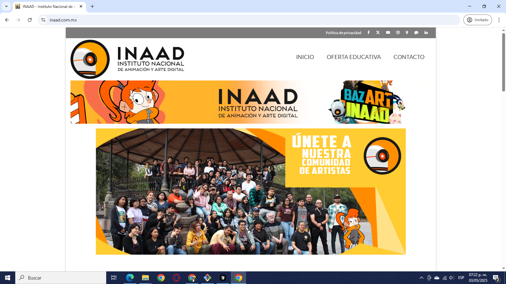Screen dimensions: 506x284
Task: Launch Microsoft Edge from taskbar
Action: click(130, 278)
